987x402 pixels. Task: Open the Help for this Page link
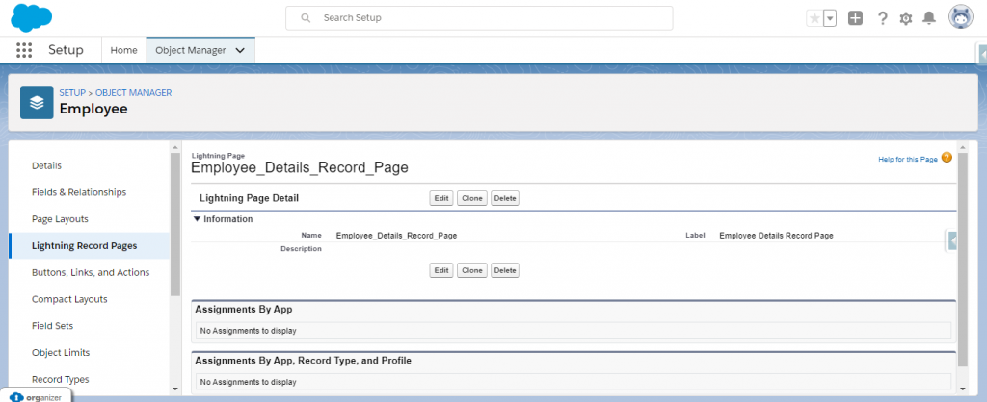(908, 160)
